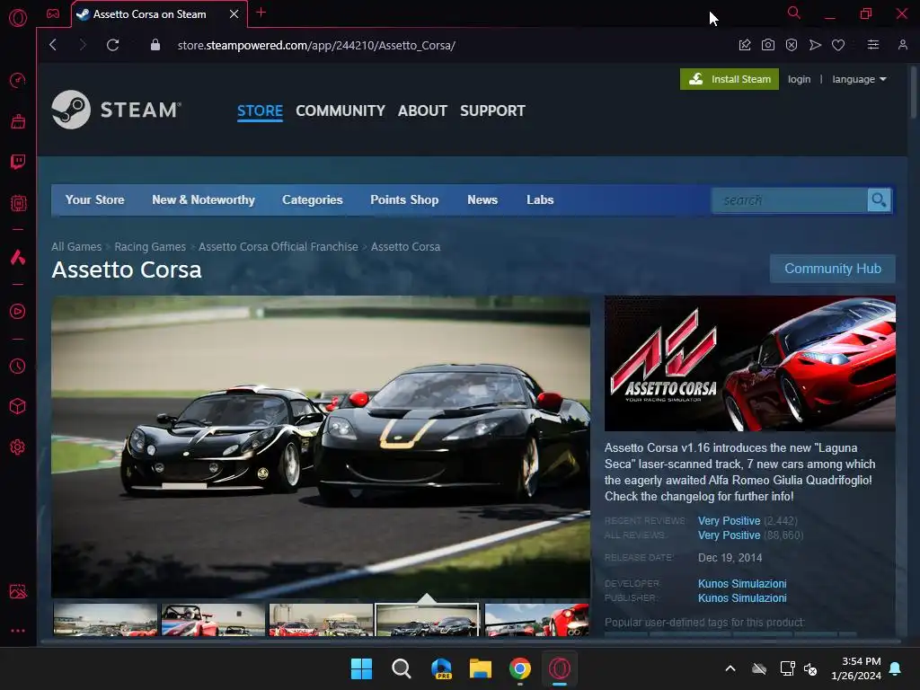This screenshot has width=920, height=690.
Task: Open the Opera menu logo
Action: [x=18, y=18]
